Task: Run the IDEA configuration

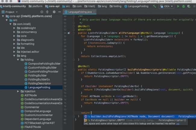Action: 178,6
